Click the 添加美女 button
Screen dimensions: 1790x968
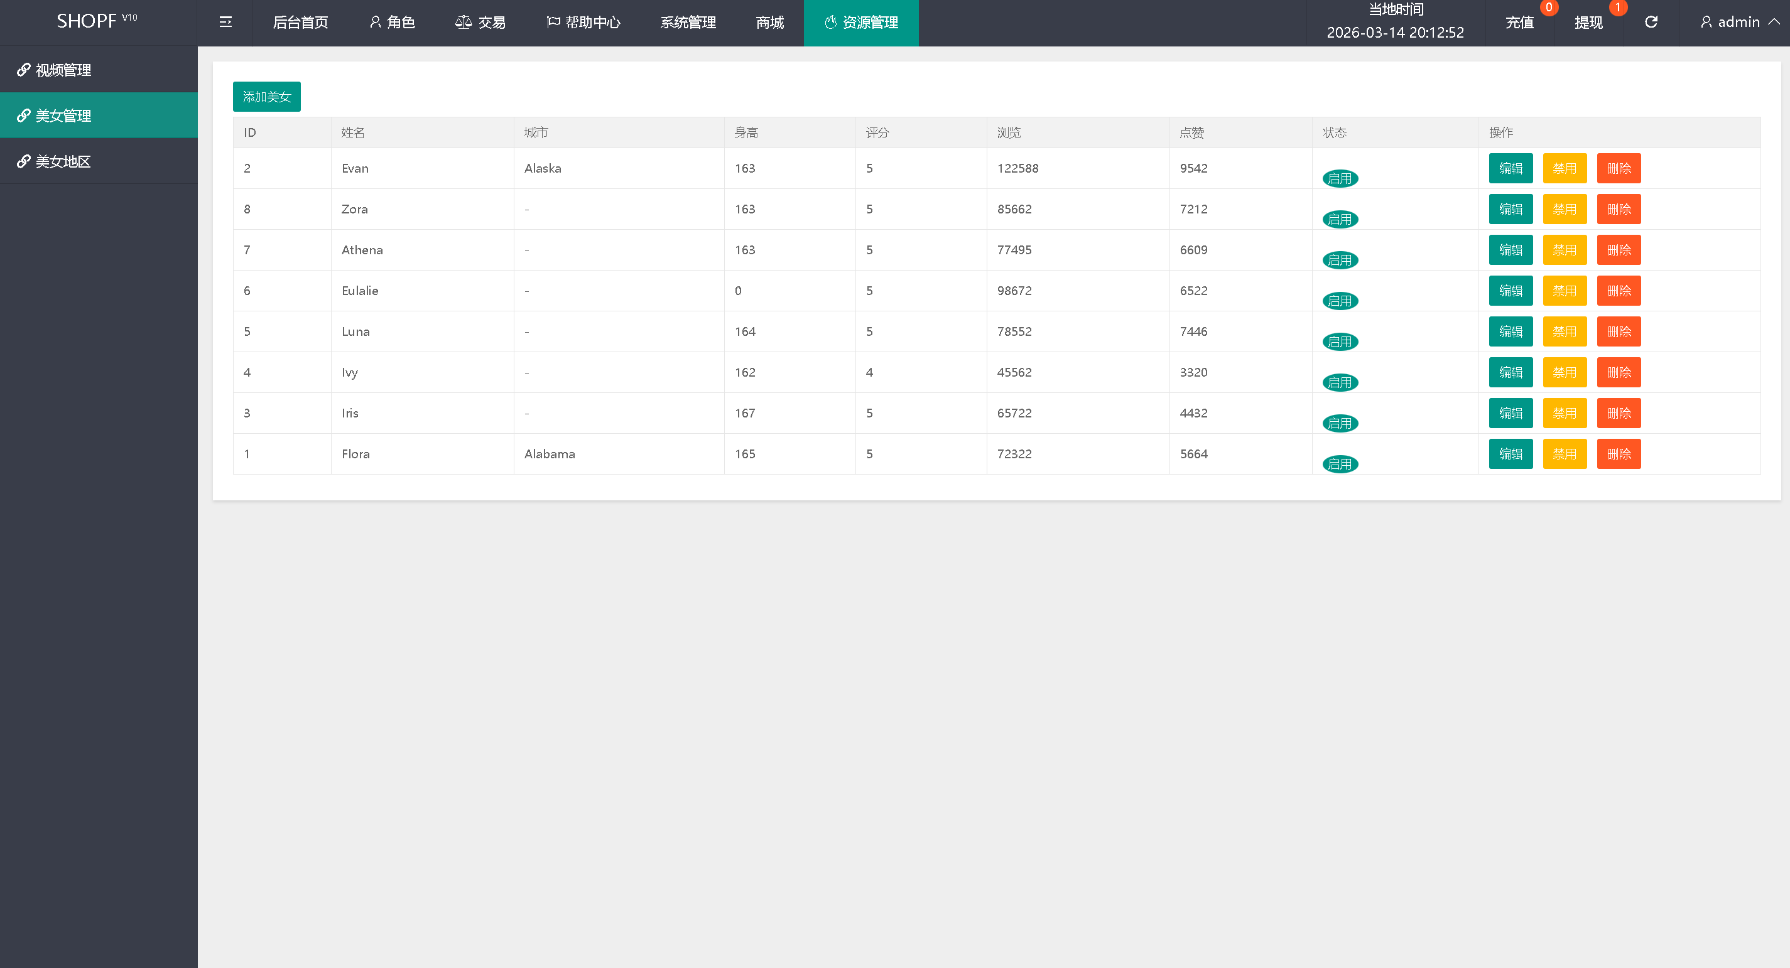click(267, 97)
